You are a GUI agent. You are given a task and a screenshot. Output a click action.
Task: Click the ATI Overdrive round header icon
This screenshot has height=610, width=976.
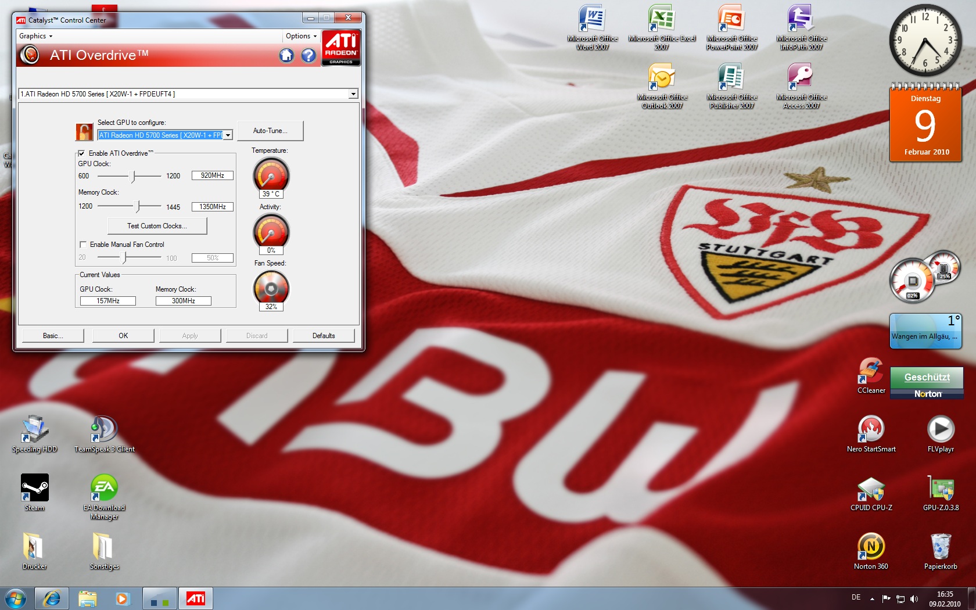pyautogui.click(x=30, y=55)
